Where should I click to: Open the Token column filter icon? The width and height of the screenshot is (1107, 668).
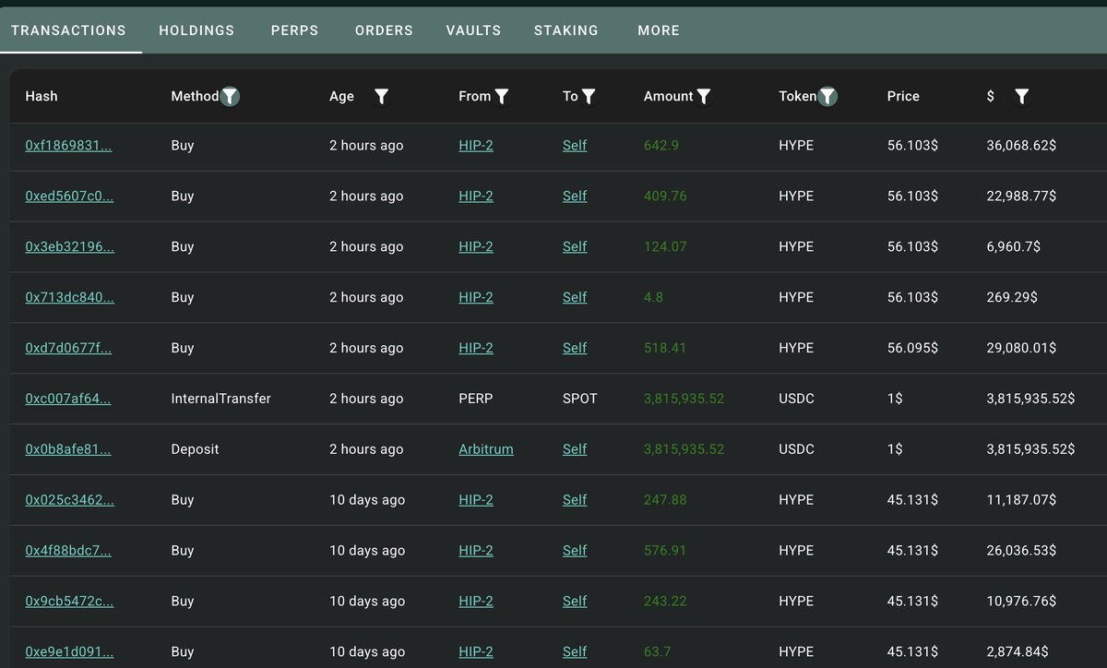pos(827,96)
